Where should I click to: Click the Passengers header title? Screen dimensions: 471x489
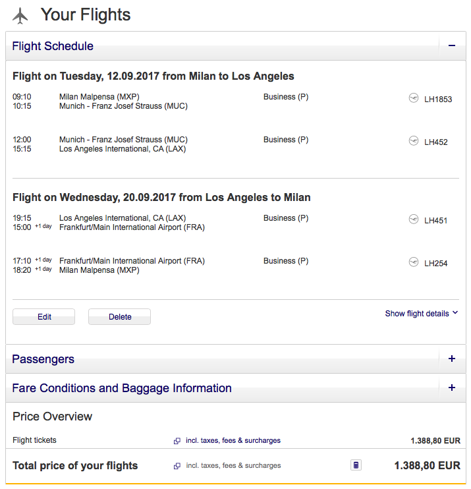[x=43, y=359]
